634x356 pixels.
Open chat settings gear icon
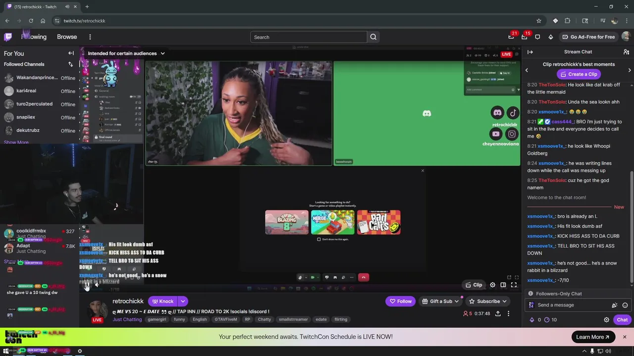pos(606,320)
